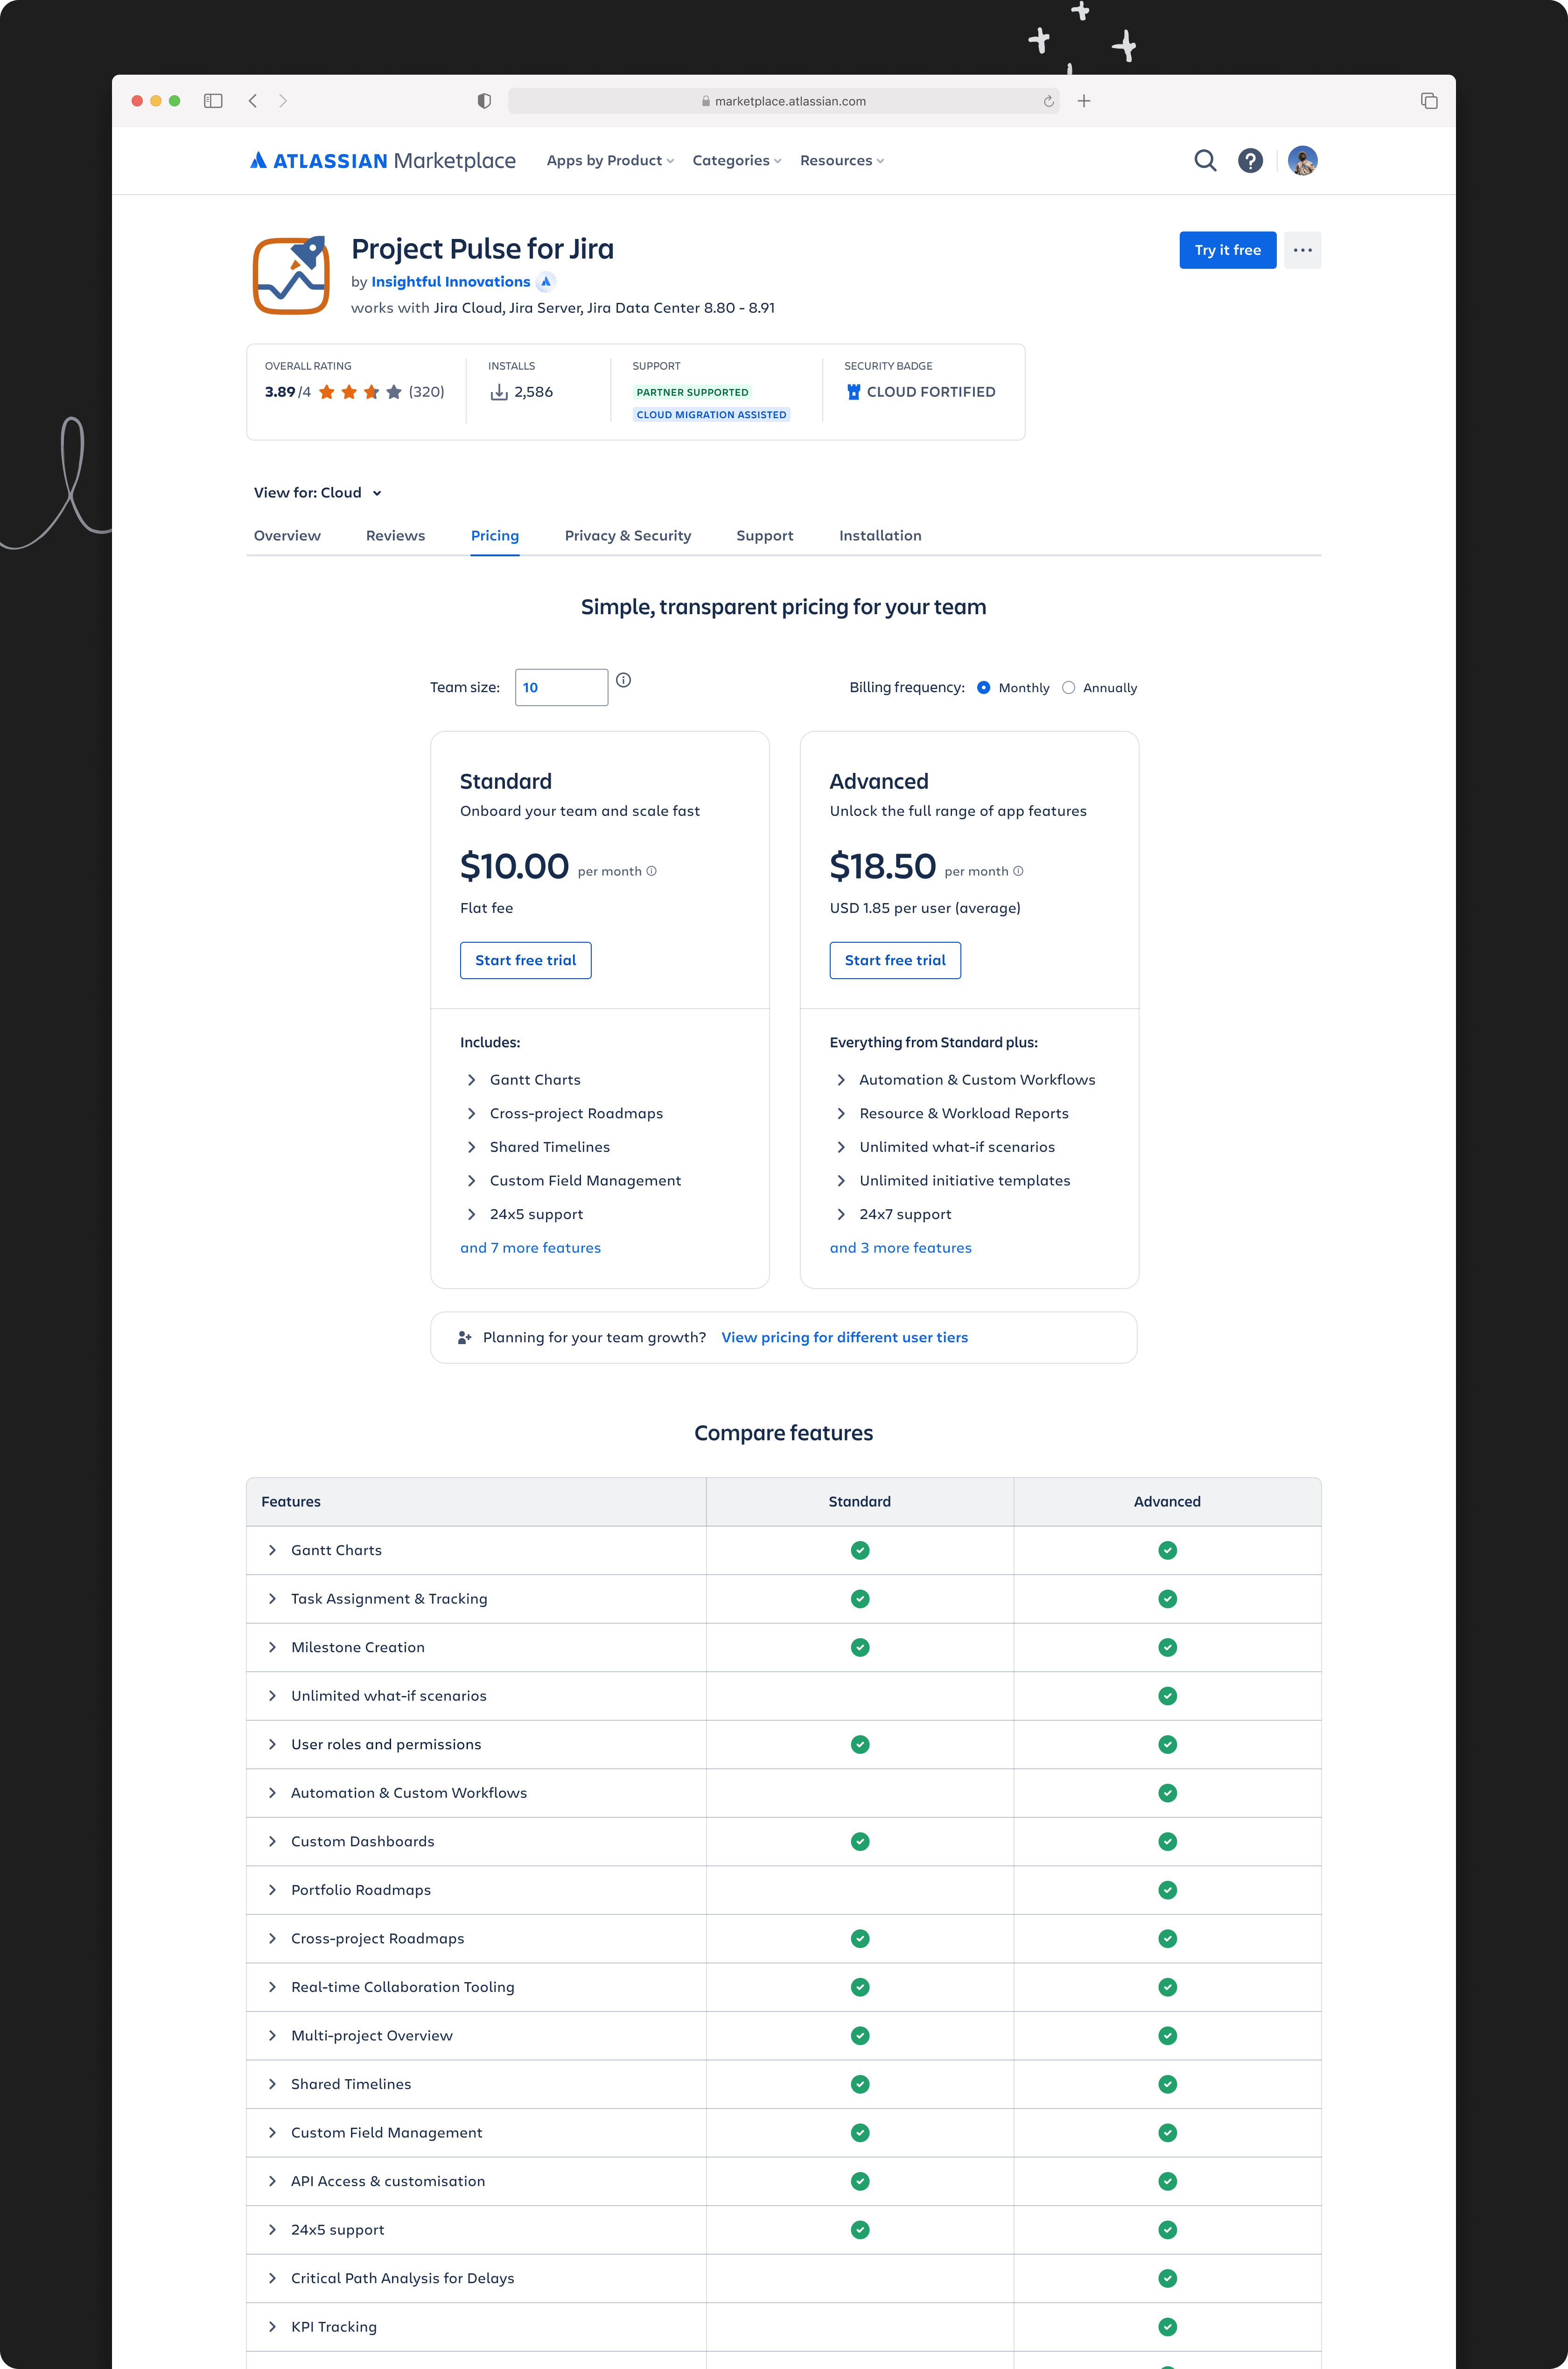Click the privacy shield icon in browser toolbar
Image resolution: width=1568 pixels, height=2369 pixels.
(484, 101)
